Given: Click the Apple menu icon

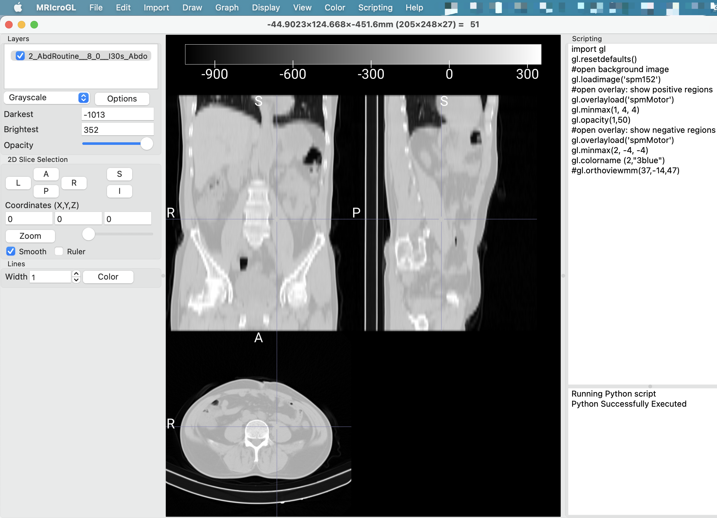Looking at the screenshot, I should 18,7.
